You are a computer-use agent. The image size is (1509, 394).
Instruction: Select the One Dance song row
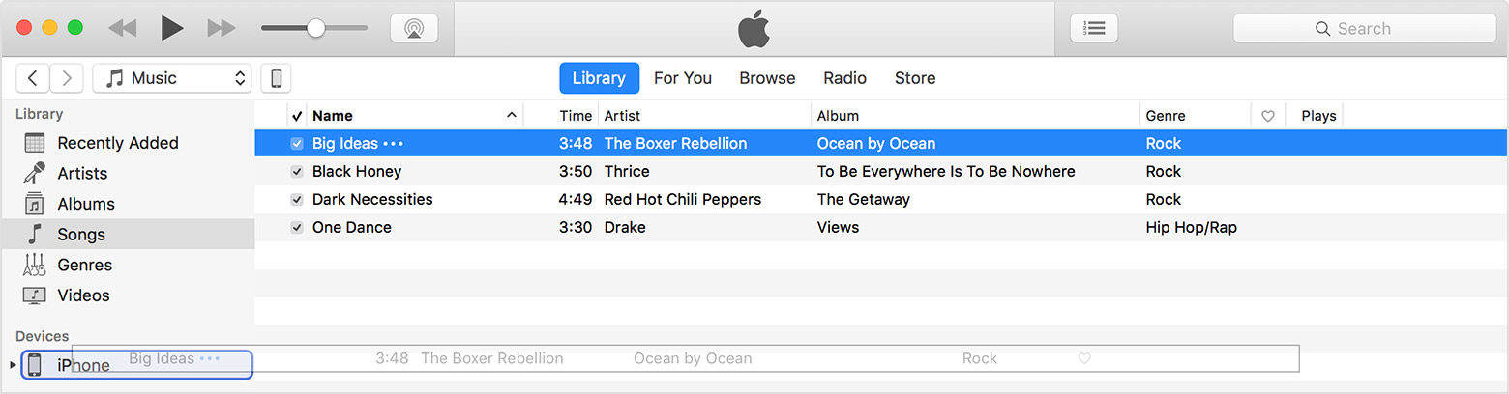pos(880,227)
